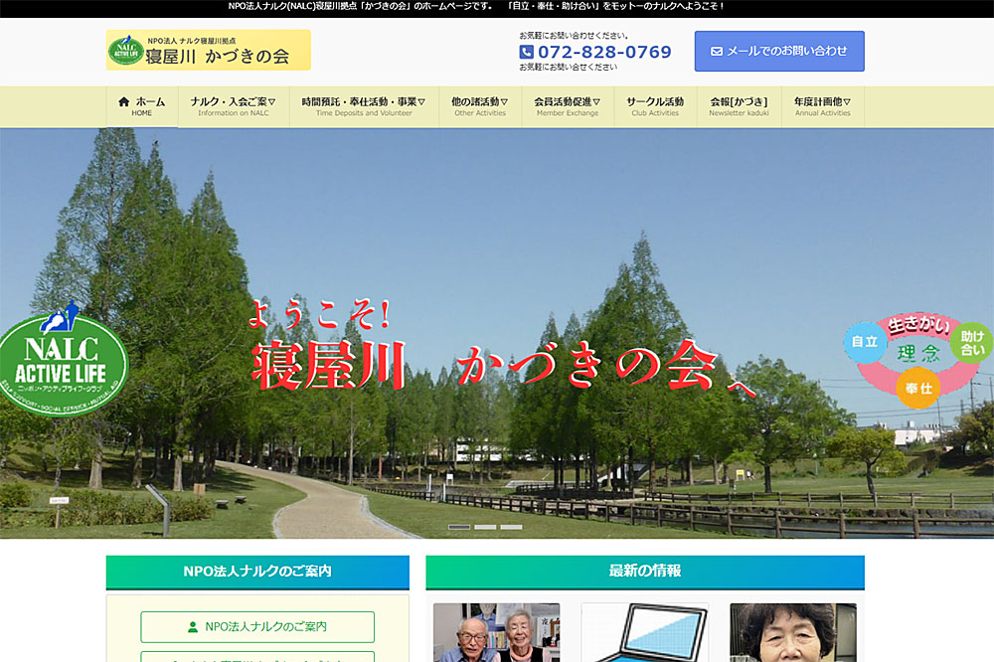Click the round green NALC Active Life badge
This screenshot has width=994, height=662.
click(x=64, y=359)
